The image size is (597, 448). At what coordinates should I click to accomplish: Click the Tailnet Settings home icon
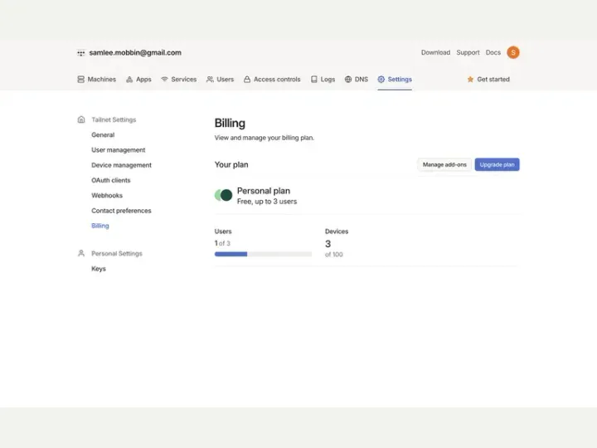tap(81, 119)
